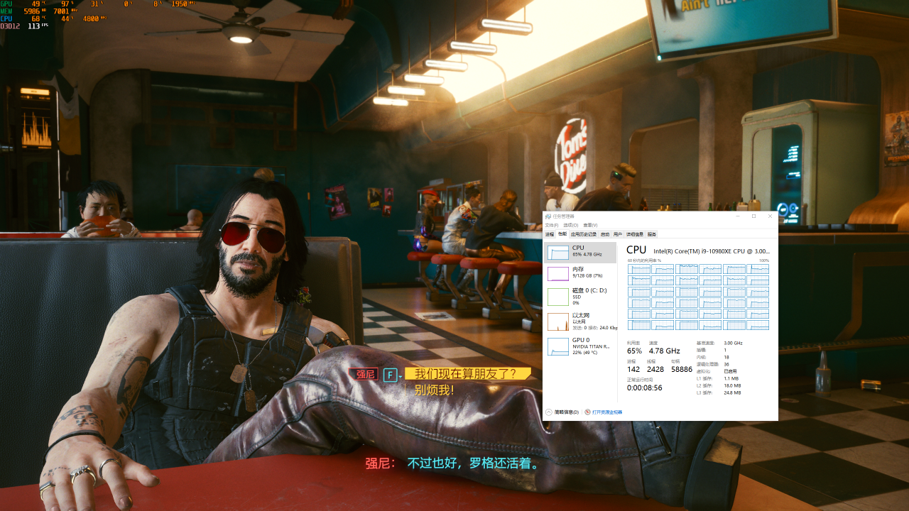The height and width of the screenshot is (511, 909).
Task: Open the 查看(V) menu in Task Manager
Action: (590, 225)
